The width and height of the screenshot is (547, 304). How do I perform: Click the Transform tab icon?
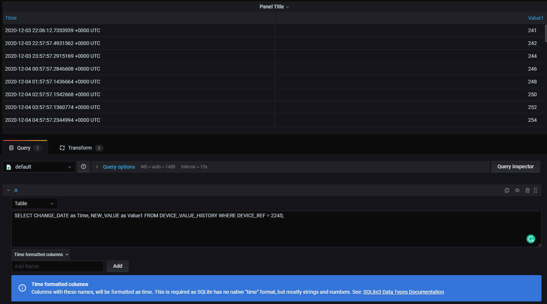(62, 148)
